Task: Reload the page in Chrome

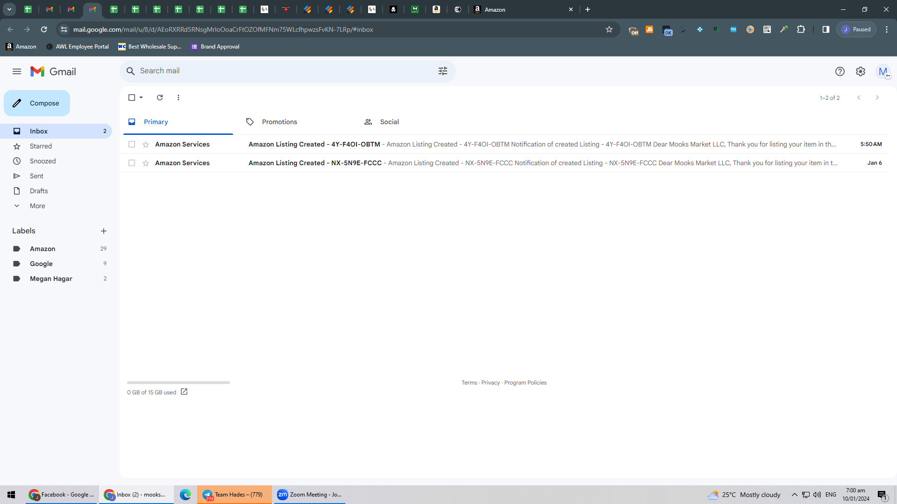Action: [x=44, y=29]
